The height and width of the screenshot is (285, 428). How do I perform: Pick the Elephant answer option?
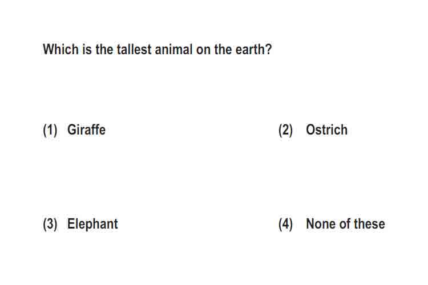92,224
